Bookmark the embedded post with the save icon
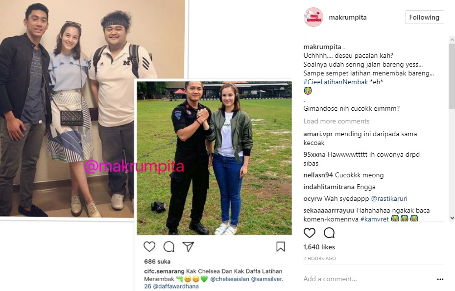Screen dimensions: 455x291 pos(281,246)
